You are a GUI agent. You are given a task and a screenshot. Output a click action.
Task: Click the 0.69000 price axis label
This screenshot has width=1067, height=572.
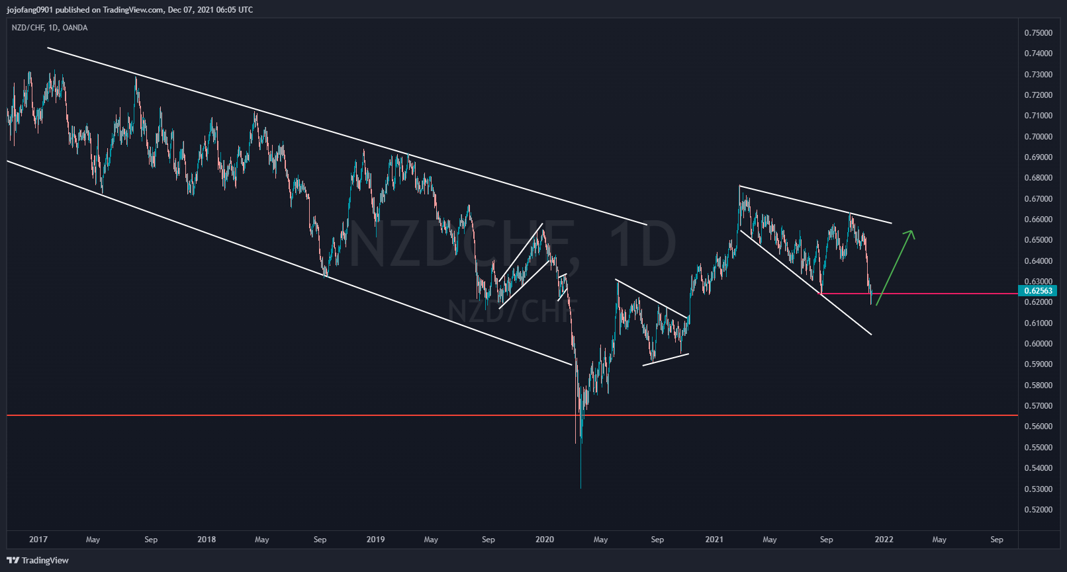point(1038,157)
